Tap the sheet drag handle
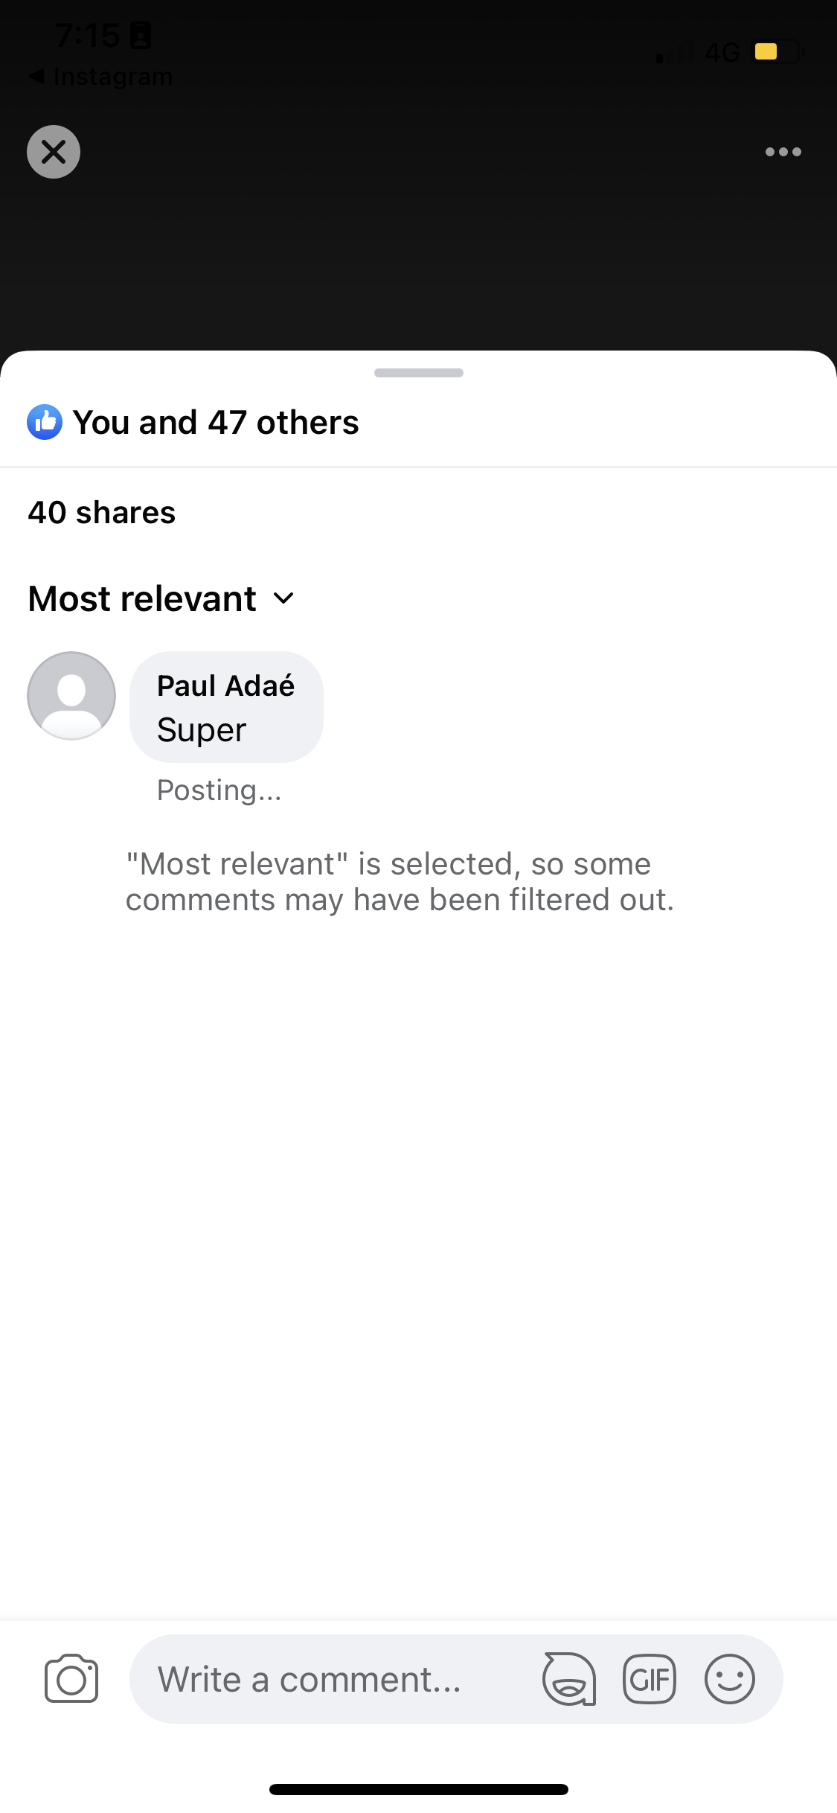The height and width of the screenshot is (1813, 837). click(x=418, y=373)
